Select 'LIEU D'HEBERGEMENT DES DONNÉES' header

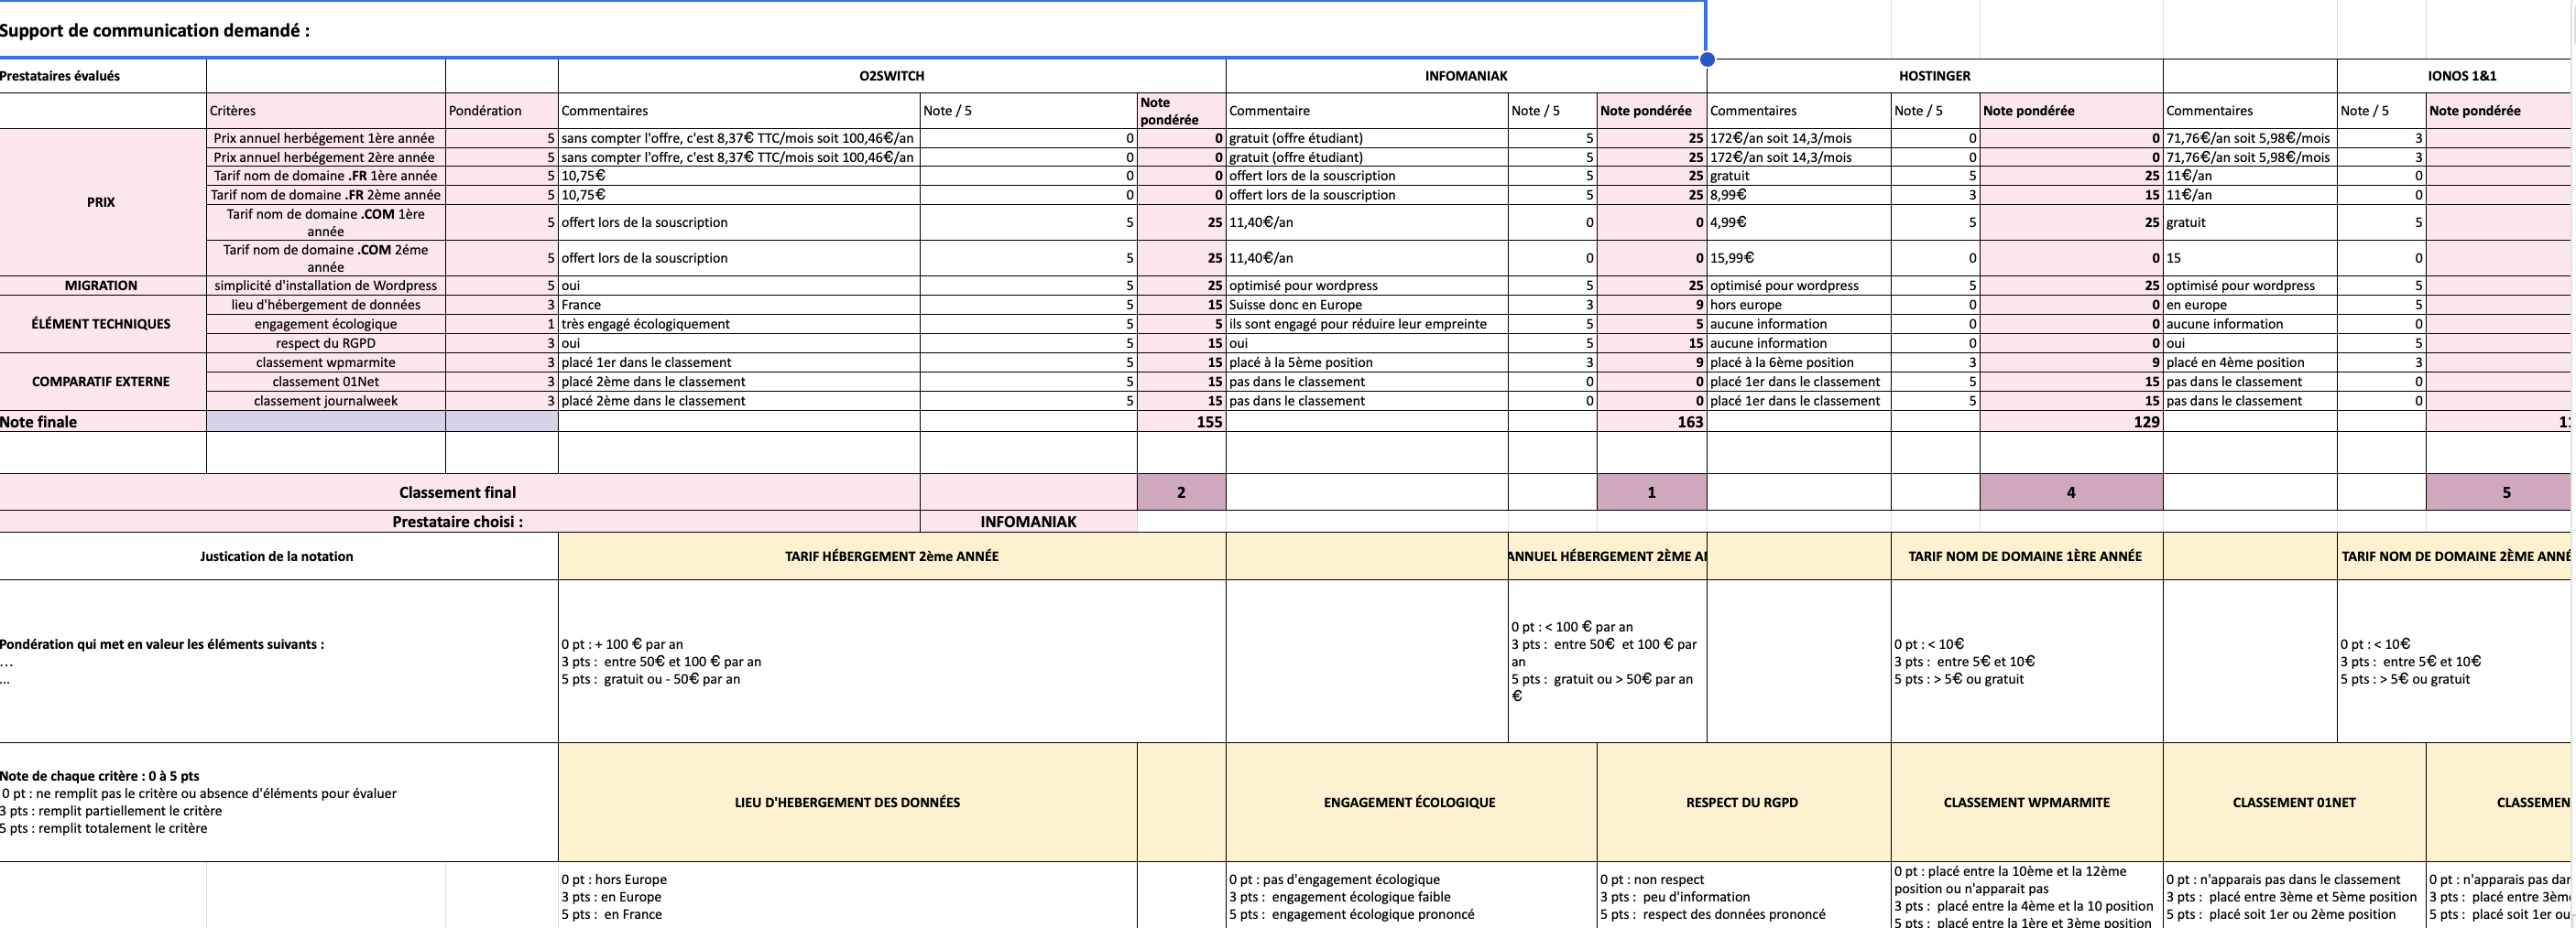pyautogui.click(x=848, y=802)
